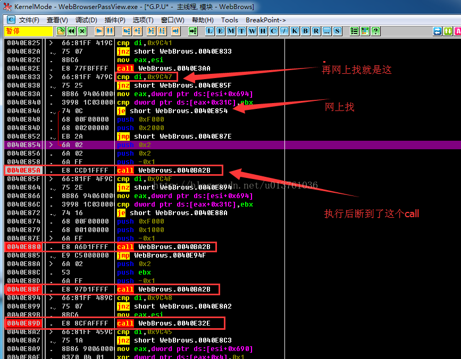
Task: Restart the program with the rewind icon
Action: [71, 31]
